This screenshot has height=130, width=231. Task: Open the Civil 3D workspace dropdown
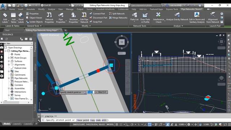(x=56, y=5)
